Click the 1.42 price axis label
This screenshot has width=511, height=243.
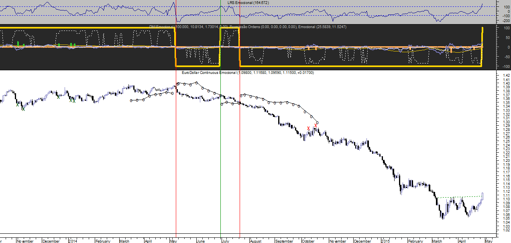[x=506, y=76]
